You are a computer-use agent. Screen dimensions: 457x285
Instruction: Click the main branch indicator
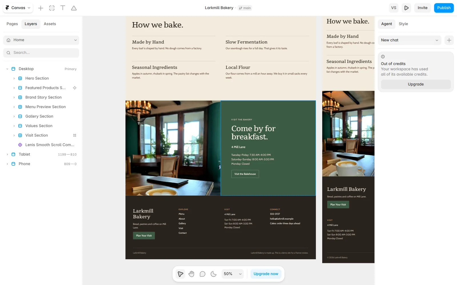pos(245,8)
